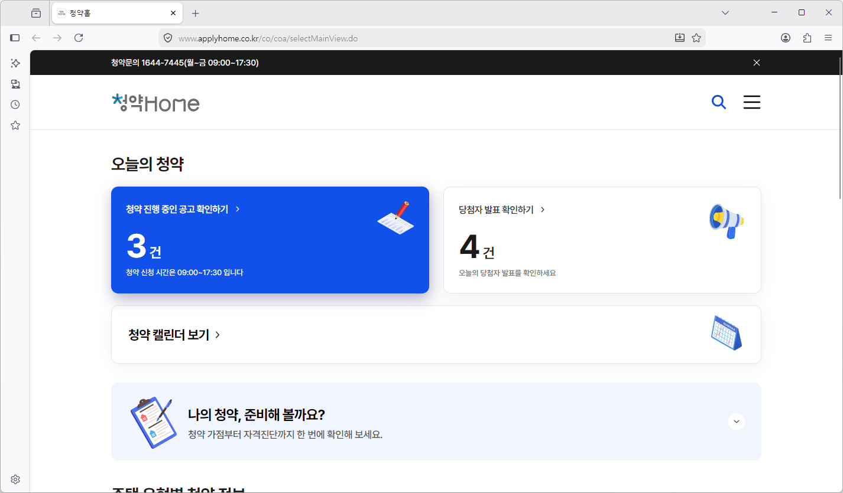843x493 pixels.
Task: Open 청약 캘린더 보기
Action: (174, 335)
